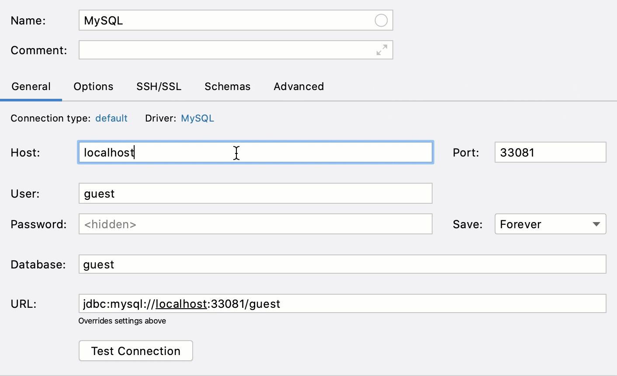The image size is (617, 376).
Task: Open the SSH/SSL tab
Action: click(x=159, y=87)
